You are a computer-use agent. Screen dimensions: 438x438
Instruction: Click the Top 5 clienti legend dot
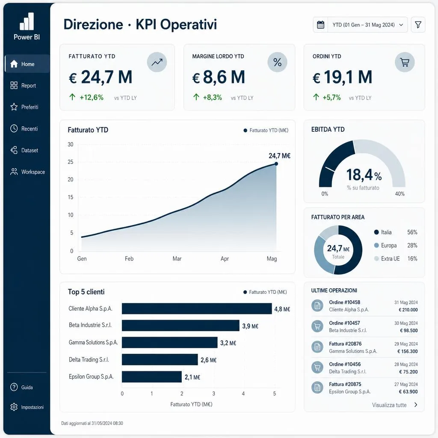245,292
